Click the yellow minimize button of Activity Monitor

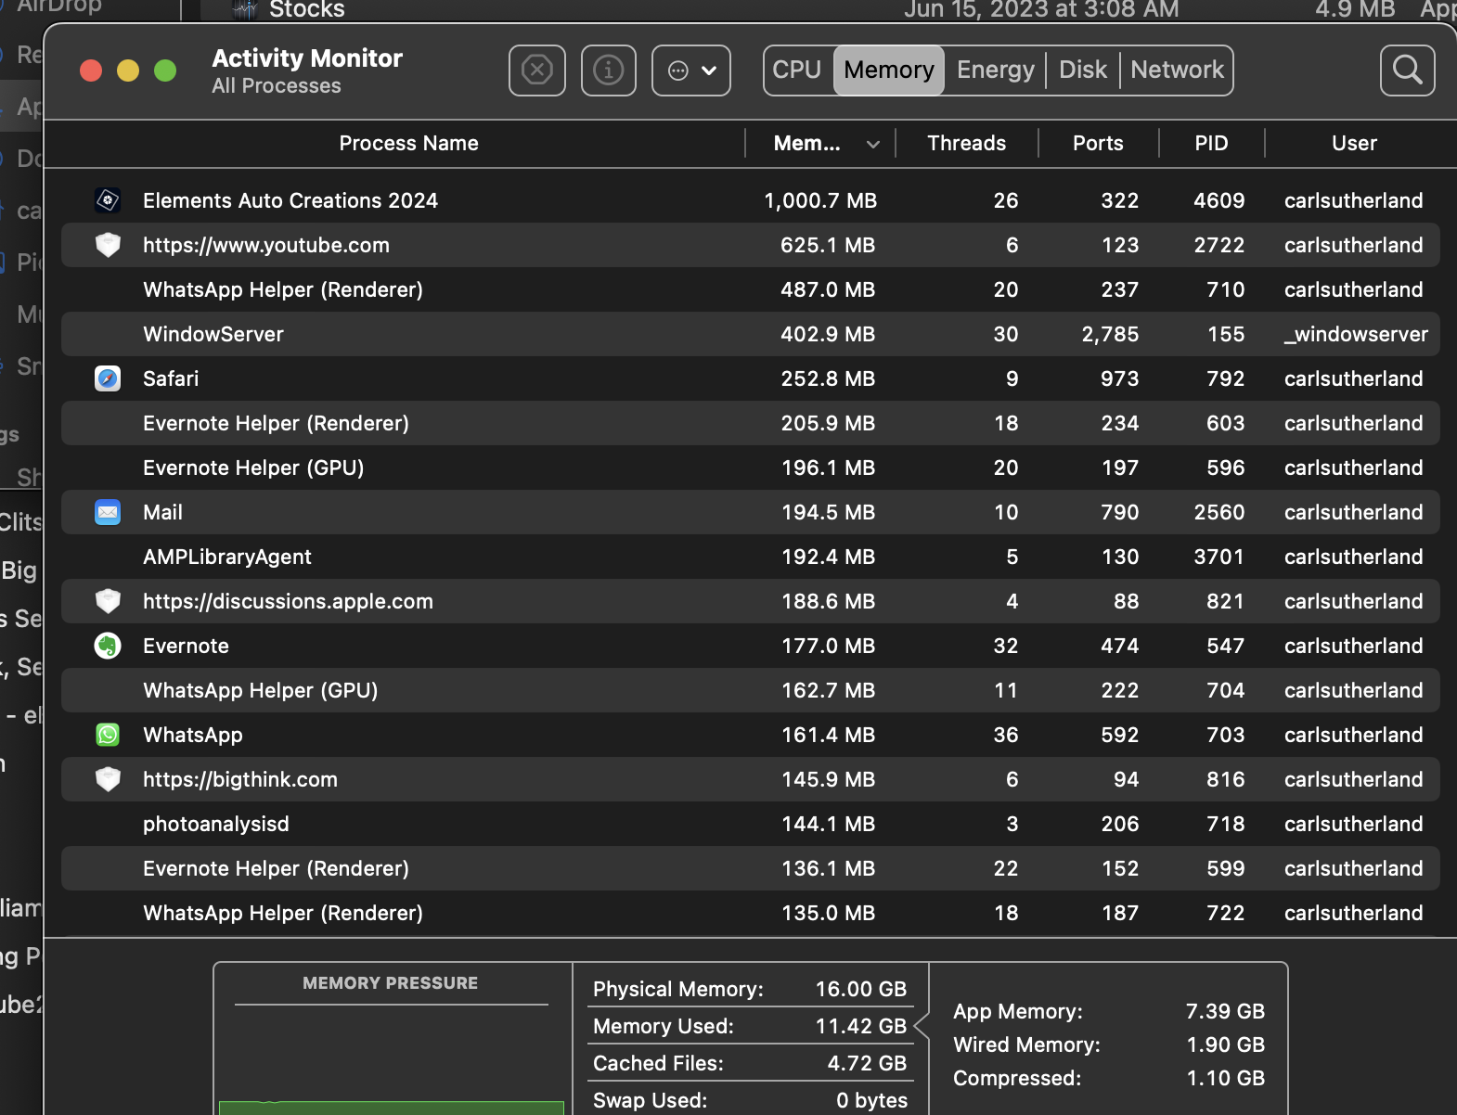click(x=128, y=70)
